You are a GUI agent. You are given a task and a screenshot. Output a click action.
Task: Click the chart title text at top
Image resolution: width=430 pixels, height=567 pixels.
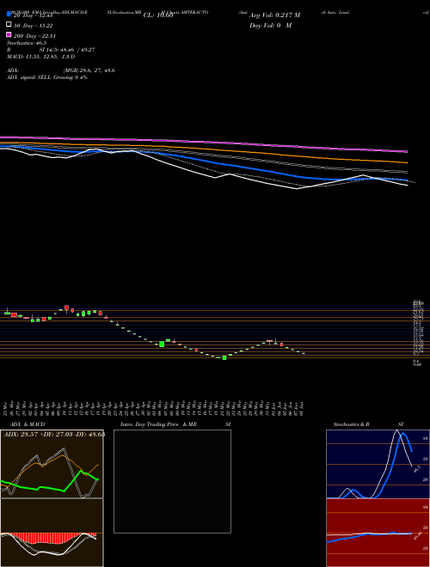click(x=218, y=12)
